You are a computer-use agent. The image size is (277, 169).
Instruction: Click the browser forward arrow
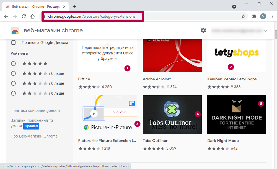point(15,16)
